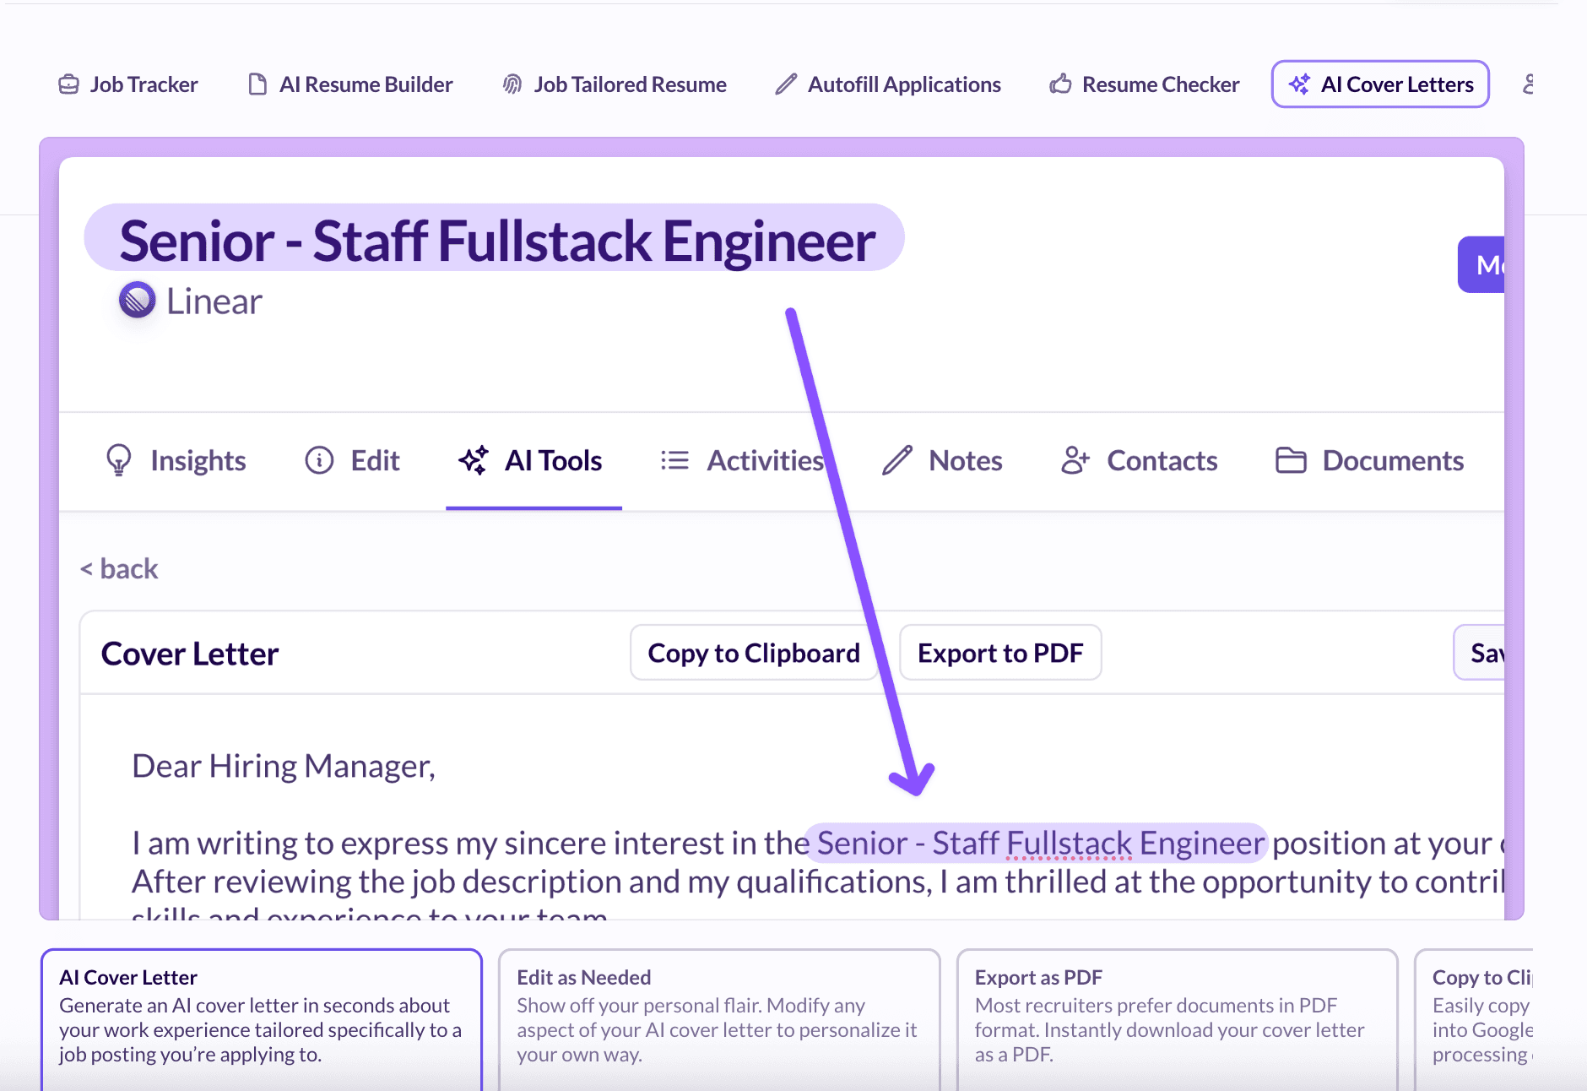Click the Resume Checker thumbs-up icon
The width and height of the screenshot is (1587, 1091).
[x=1060, y=84]
